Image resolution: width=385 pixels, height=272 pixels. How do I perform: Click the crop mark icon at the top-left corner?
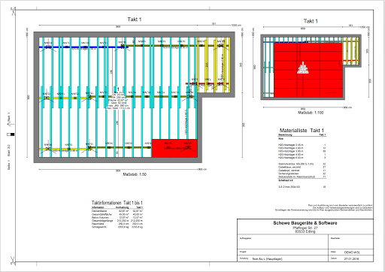(13, 11)
